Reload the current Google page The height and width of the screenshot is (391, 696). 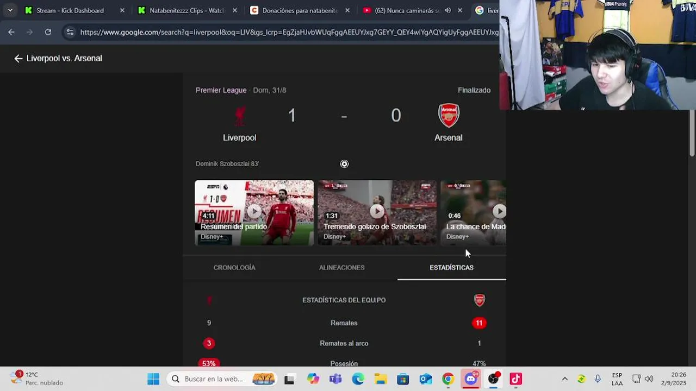coord(48,32)
